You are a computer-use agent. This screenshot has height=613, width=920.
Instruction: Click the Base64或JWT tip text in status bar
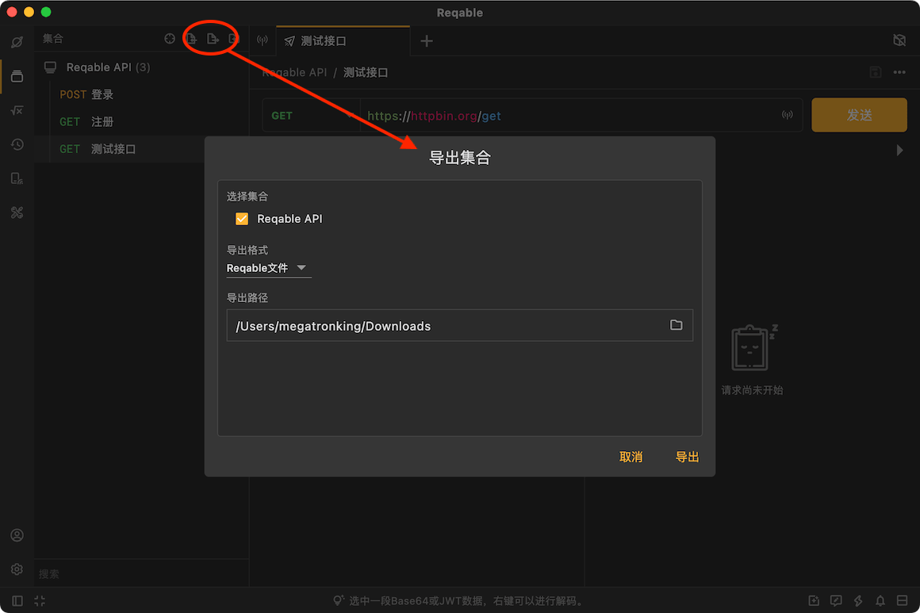[467, 600]
